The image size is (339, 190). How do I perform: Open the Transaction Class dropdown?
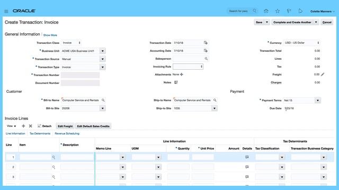[72, 43]
